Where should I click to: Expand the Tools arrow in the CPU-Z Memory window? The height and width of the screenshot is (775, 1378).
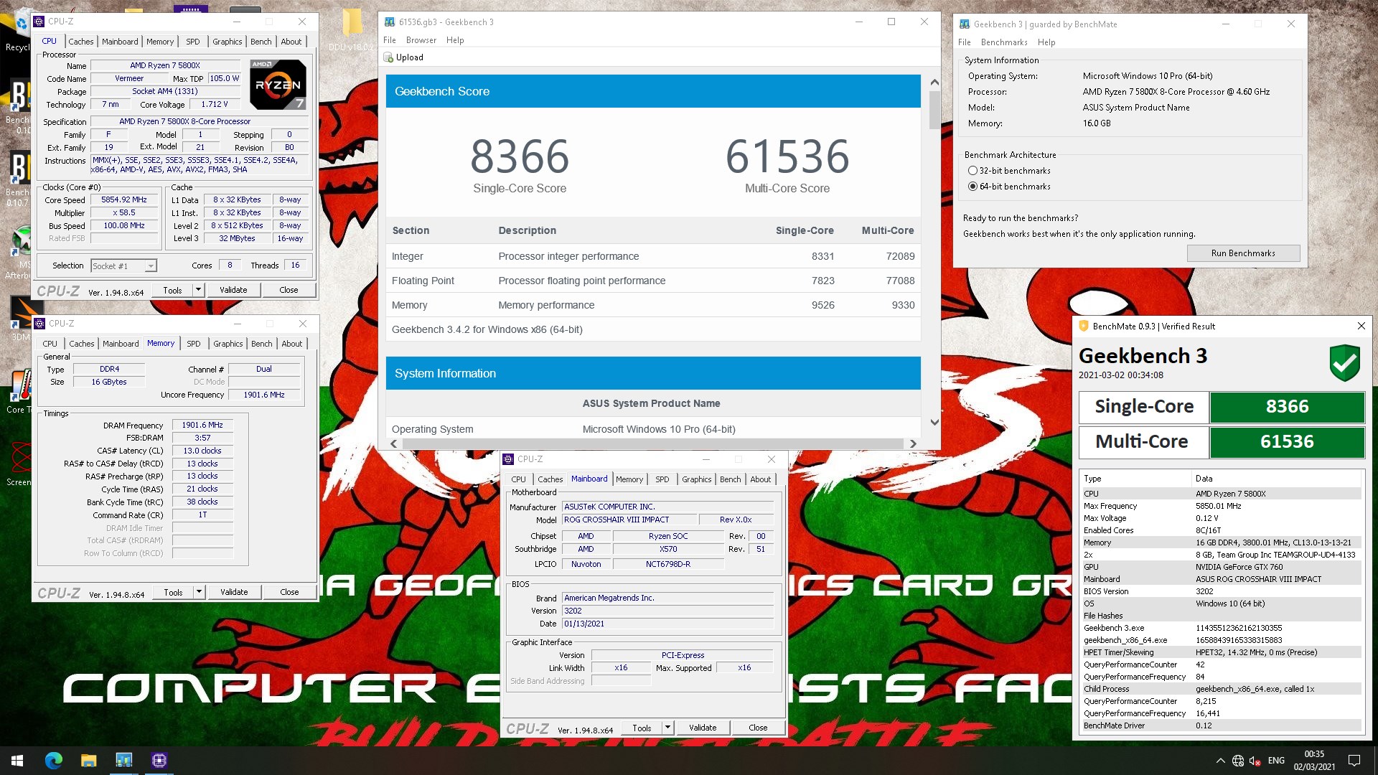(x=200, y=592)
